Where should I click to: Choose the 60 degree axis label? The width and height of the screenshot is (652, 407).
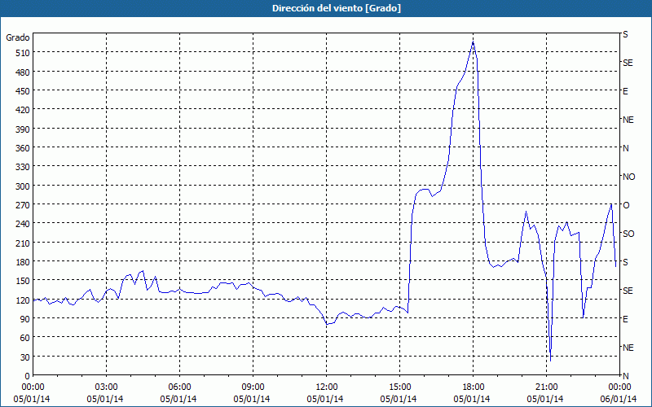25,338
